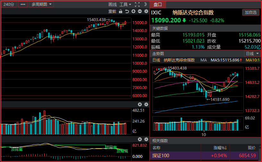Click the date label 10 on daily chart

click(x=204, y=135)
